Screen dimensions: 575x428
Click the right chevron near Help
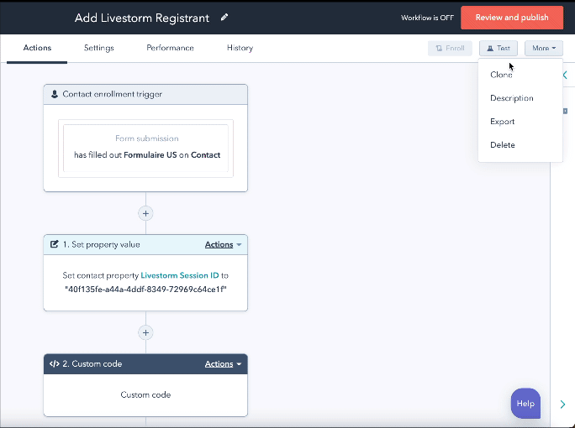click(563, 405)
